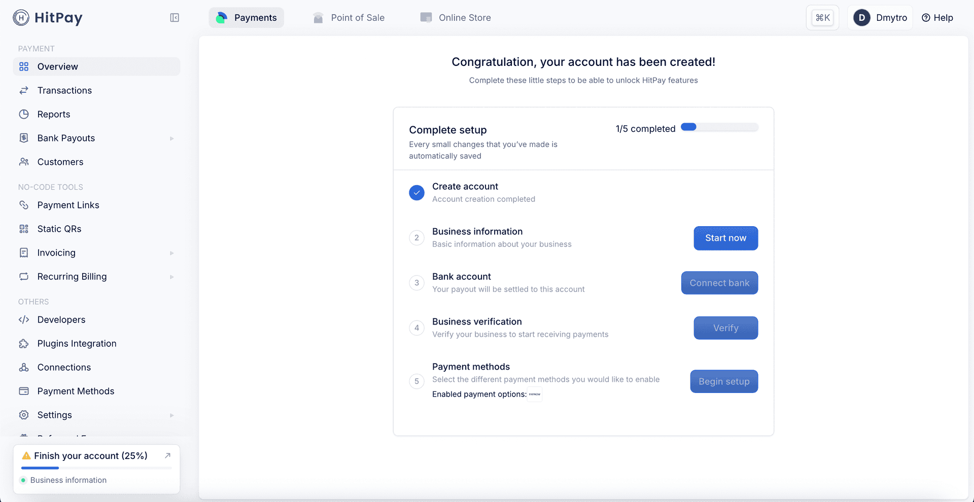Select the Overview grid icon
The image size is (974, 502).
(x=24, y=66)
